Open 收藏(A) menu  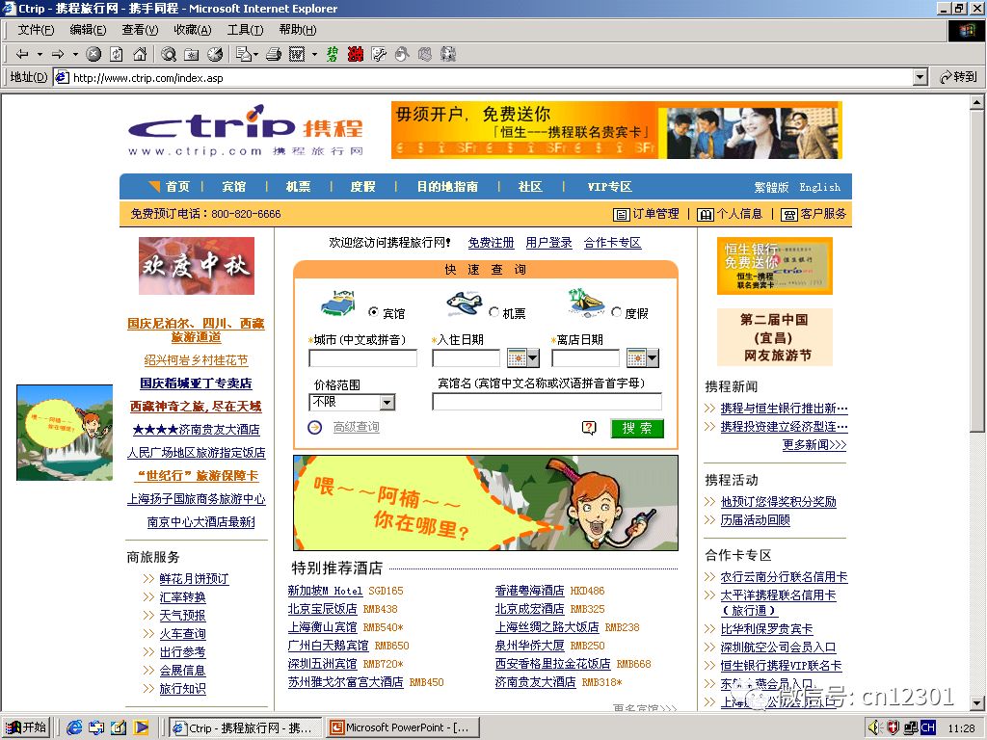pyautogui.click(x=192, y=30)
